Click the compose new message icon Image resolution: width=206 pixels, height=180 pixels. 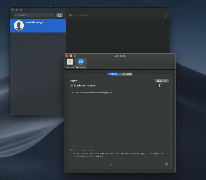59,15
